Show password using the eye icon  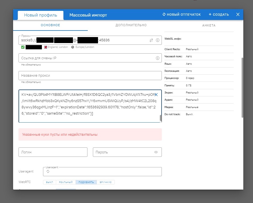(x=156, y=152)
